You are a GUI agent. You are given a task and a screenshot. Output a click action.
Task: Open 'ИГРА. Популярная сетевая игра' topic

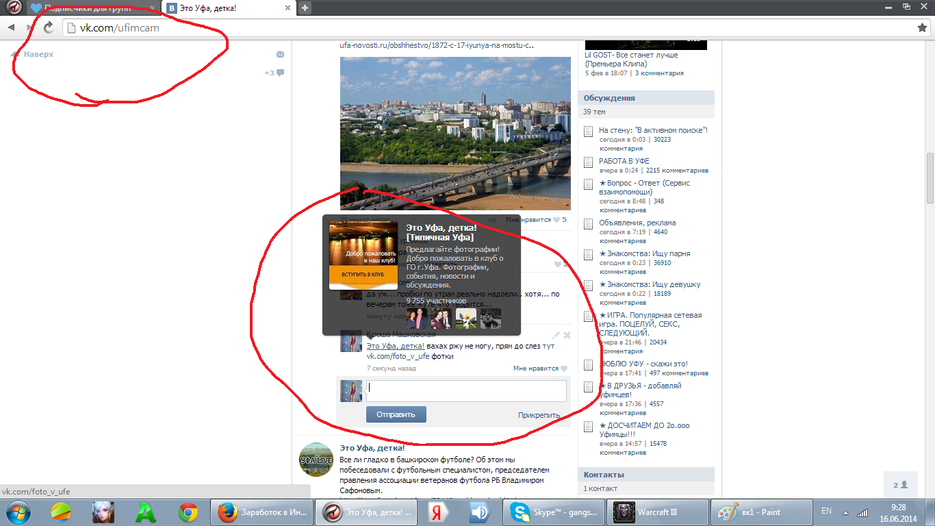pos(650,324)
